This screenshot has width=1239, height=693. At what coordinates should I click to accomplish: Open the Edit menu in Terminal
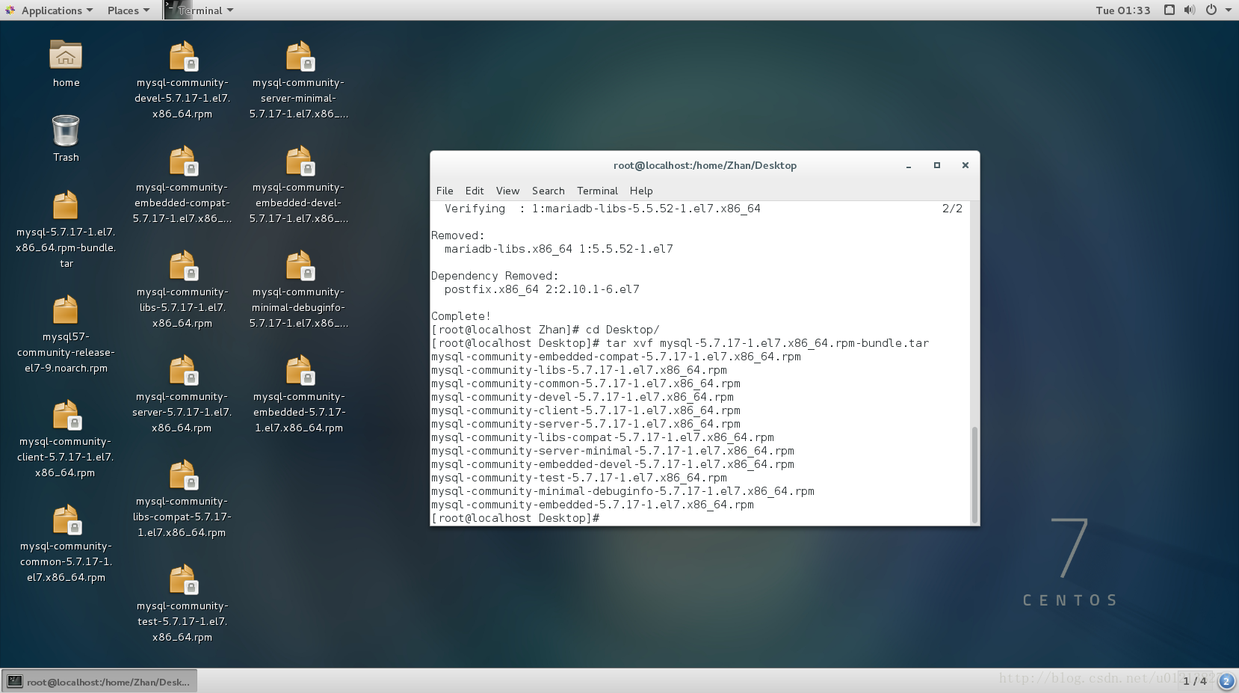[x=474, y=191]
